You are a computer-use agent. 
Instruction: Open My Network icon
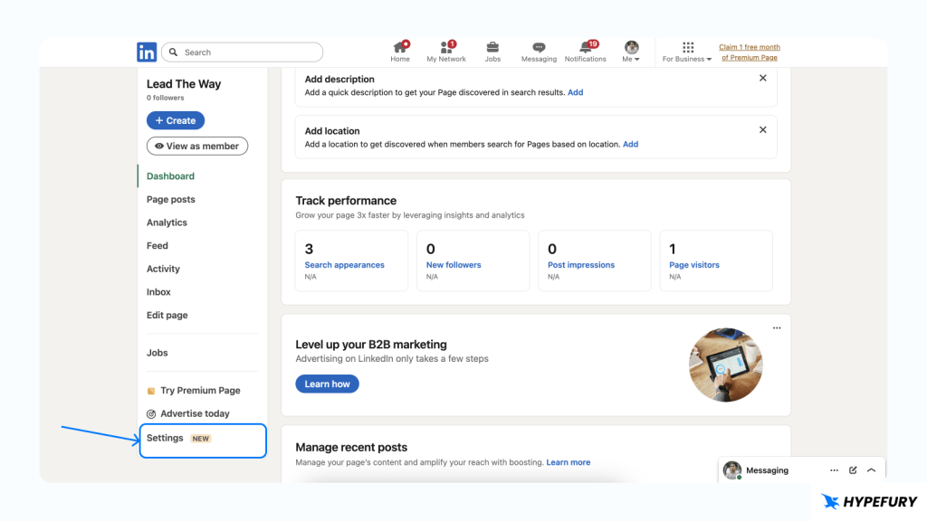pyautogui.click(x=446, y=48)
